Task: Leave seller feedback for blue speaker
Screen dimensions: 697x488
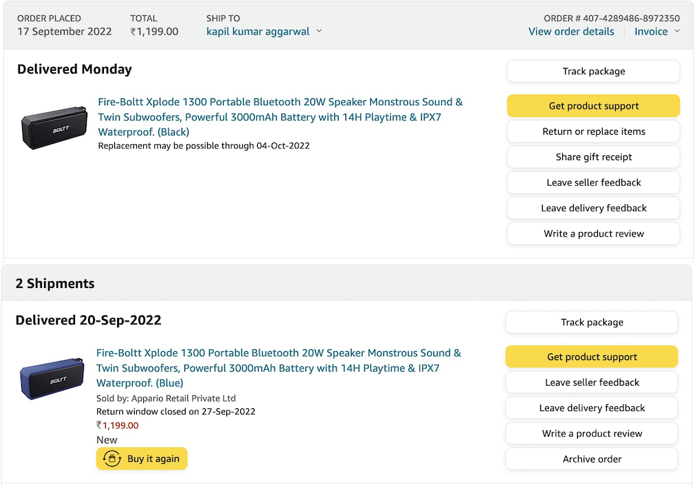Action: (592, 382)
